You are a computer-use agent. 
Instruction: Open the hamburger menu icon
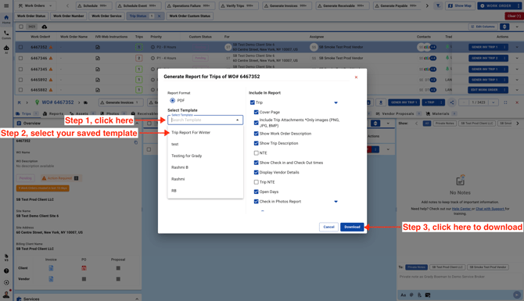(x=6, y=5)
